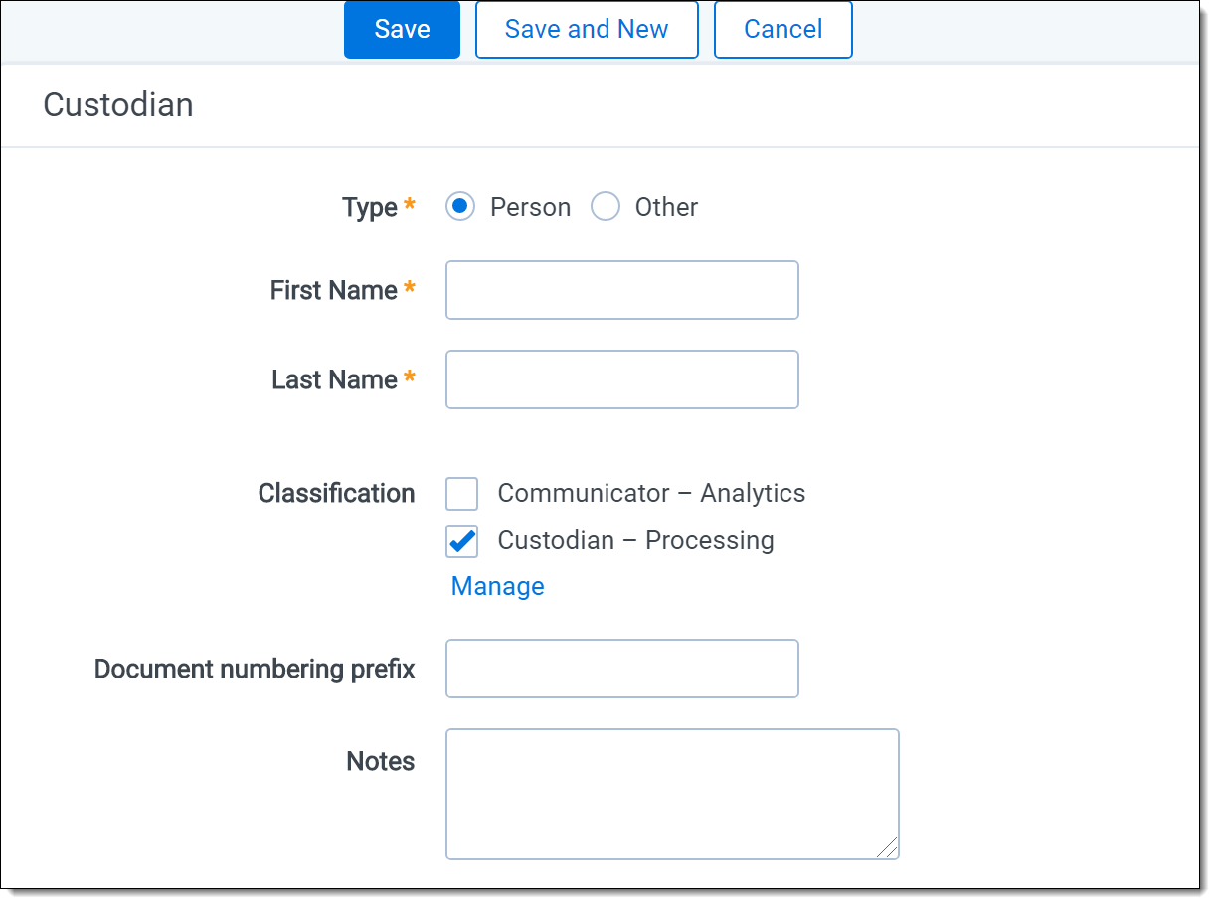Viewport: 1215px width, 904px height.
Task: Click the Notes field label
Action: click(x=380, y=761)
